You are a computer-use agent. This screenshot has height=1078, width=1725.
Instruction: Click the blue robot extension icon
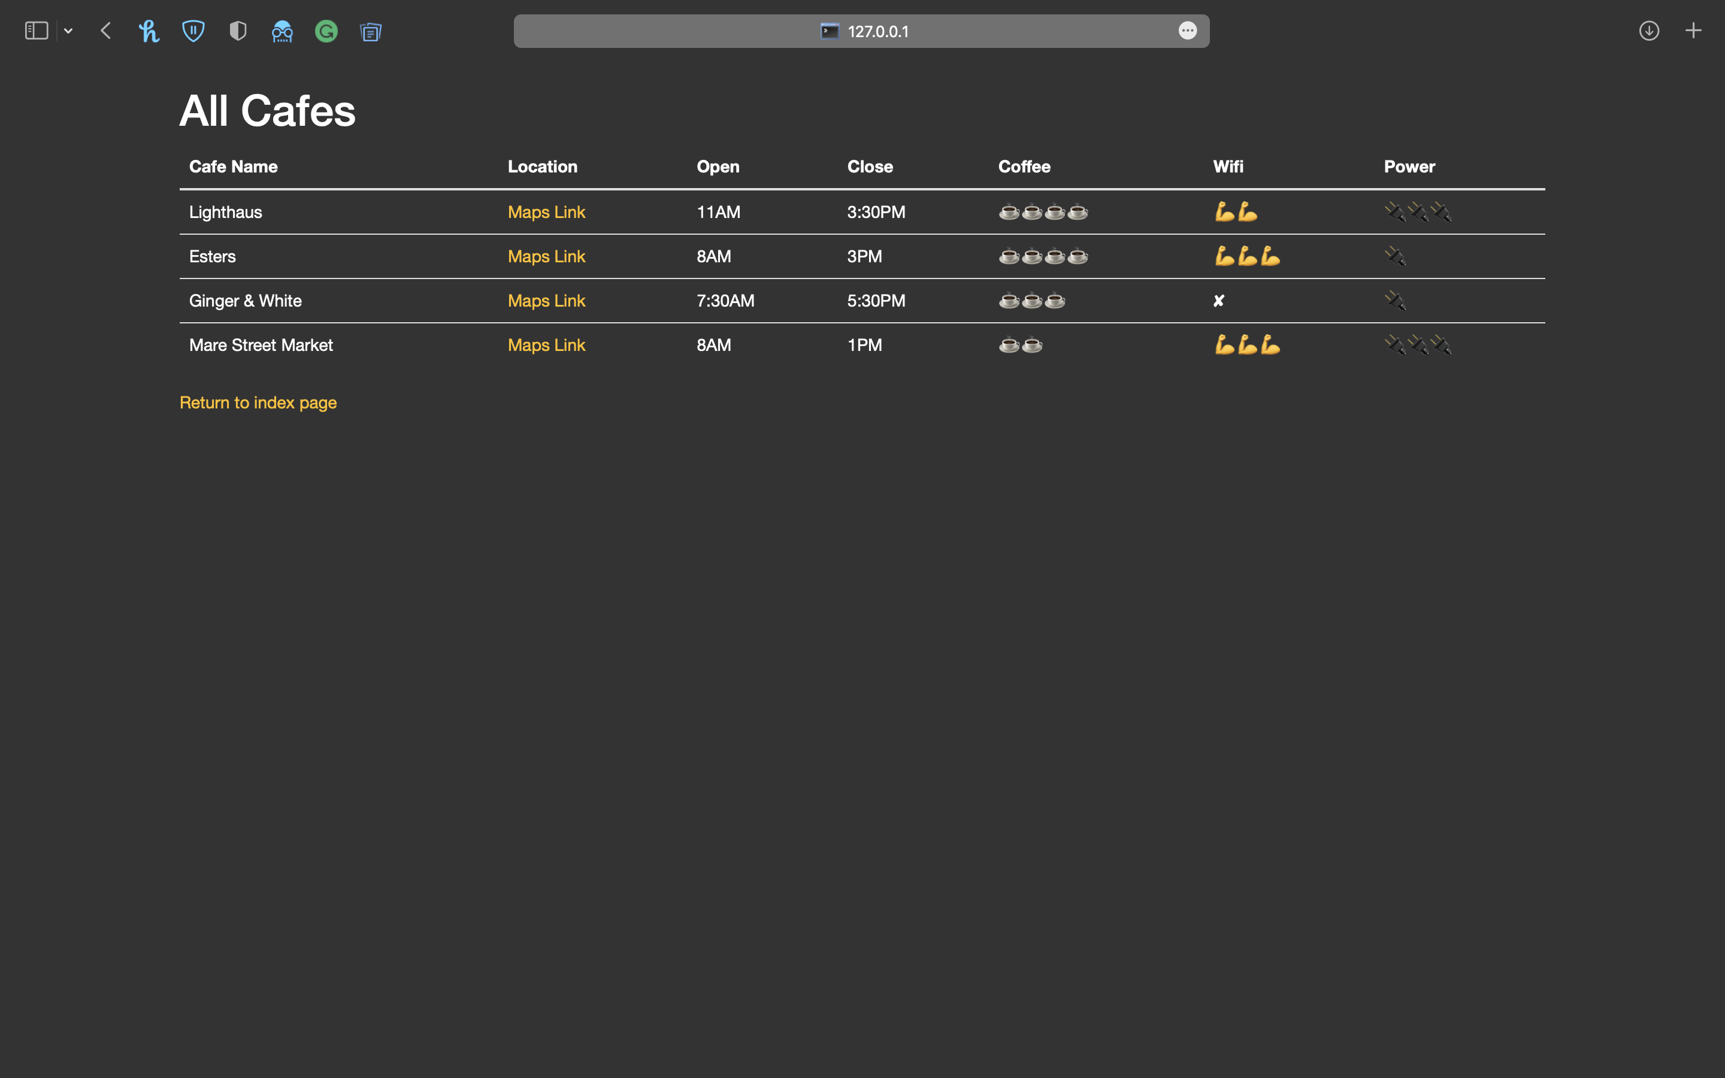282,31
